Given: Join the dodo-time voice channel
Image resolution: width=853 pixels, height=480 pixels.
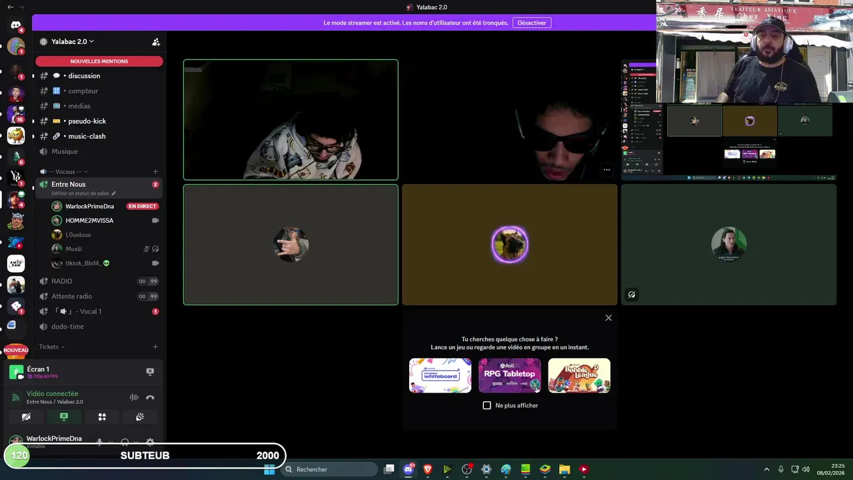Looking at the screenshot, I should tap(99, 327).
